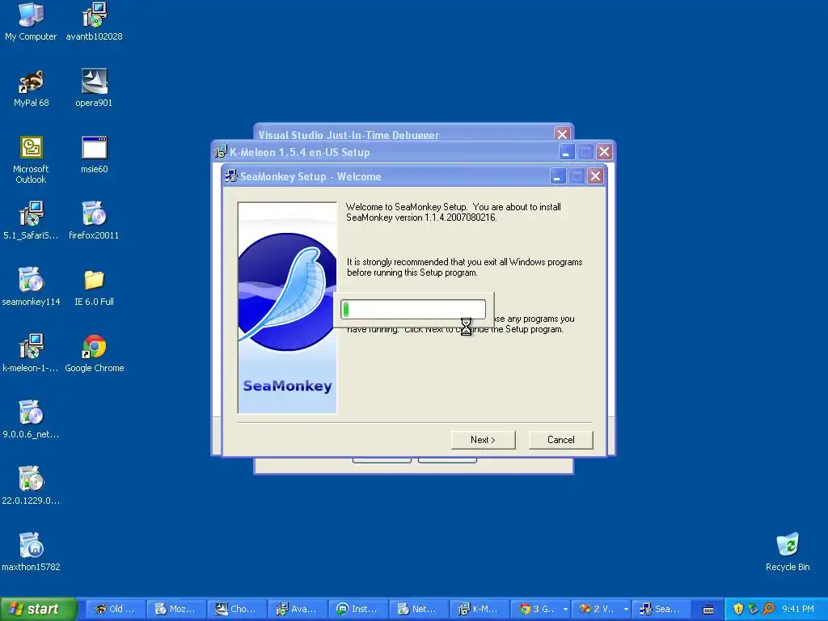This screenshot has height=621, width=828.
Task: Switch to Sea... taskbar button
Action: [661, 609]
